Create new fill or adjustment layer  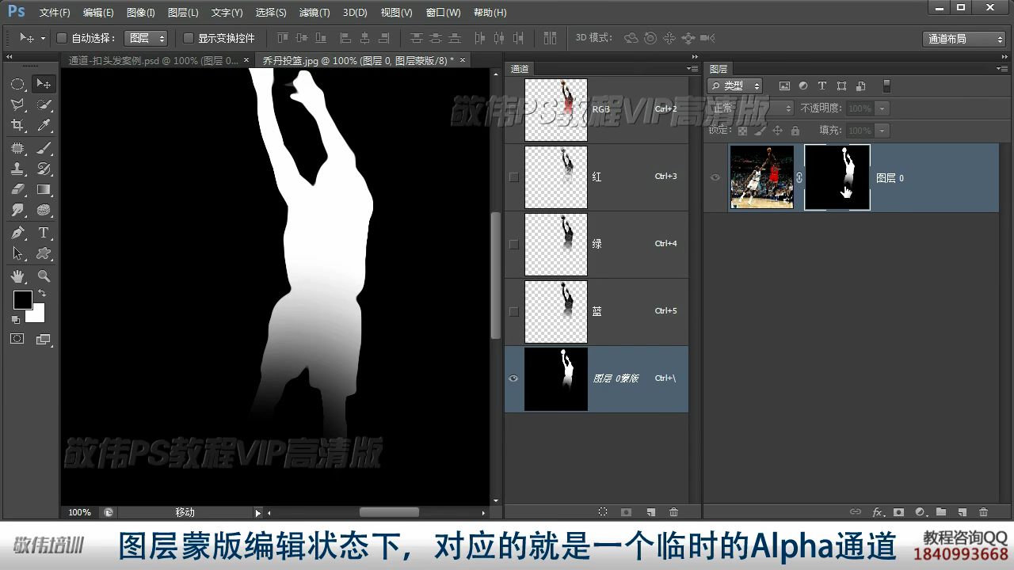pos(920,512)
